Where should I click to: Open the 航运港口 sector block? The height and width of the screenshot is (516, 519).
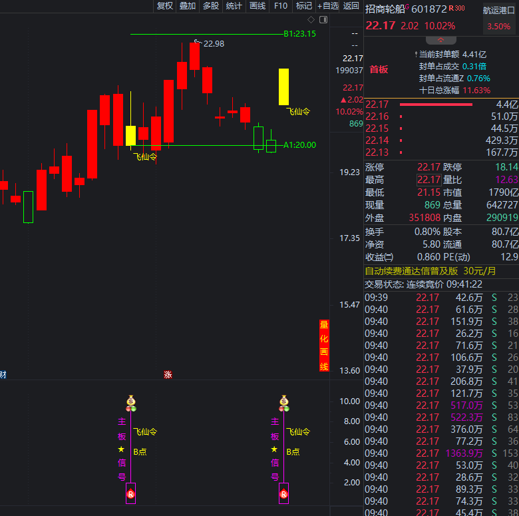tap(499, 18)
